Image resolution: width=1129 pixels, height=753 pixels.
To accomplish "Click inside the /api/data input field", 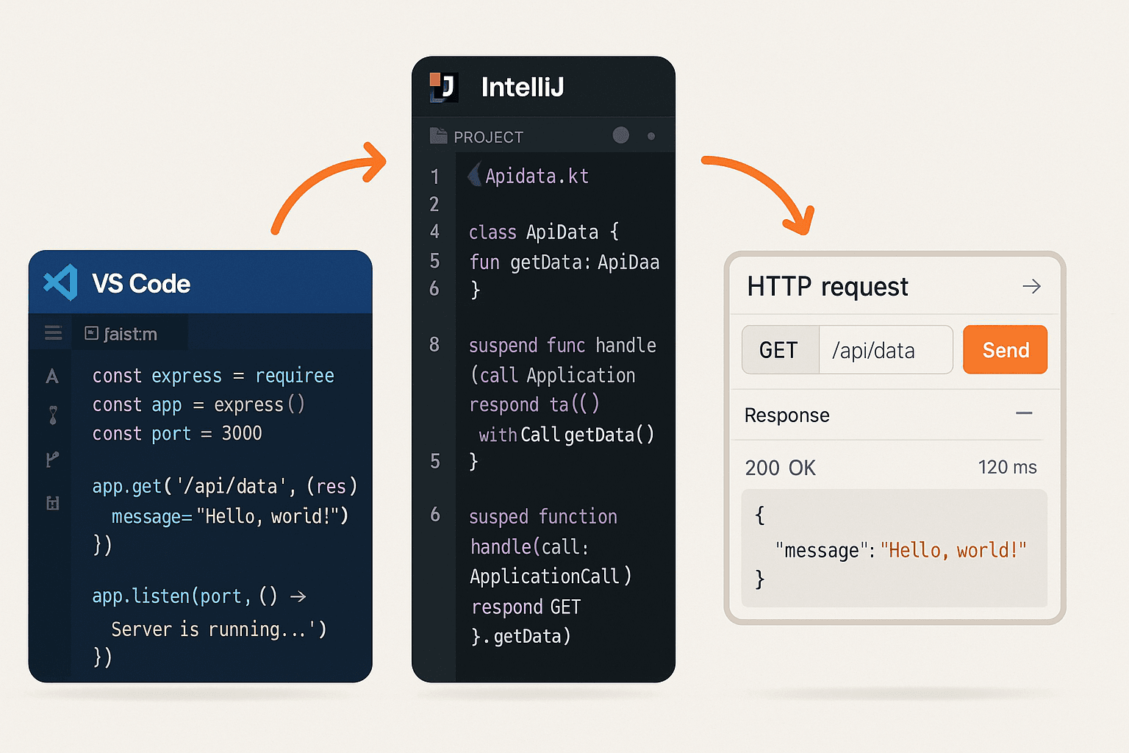I will (x=885, y=349).
